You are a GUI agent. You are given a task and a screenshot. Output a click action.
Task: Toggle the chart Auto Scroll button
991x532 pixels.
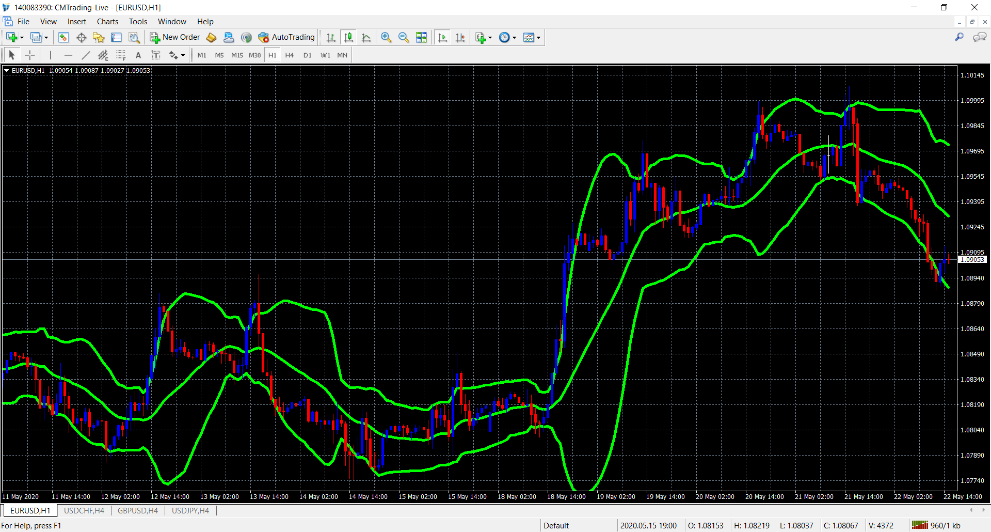442,37
